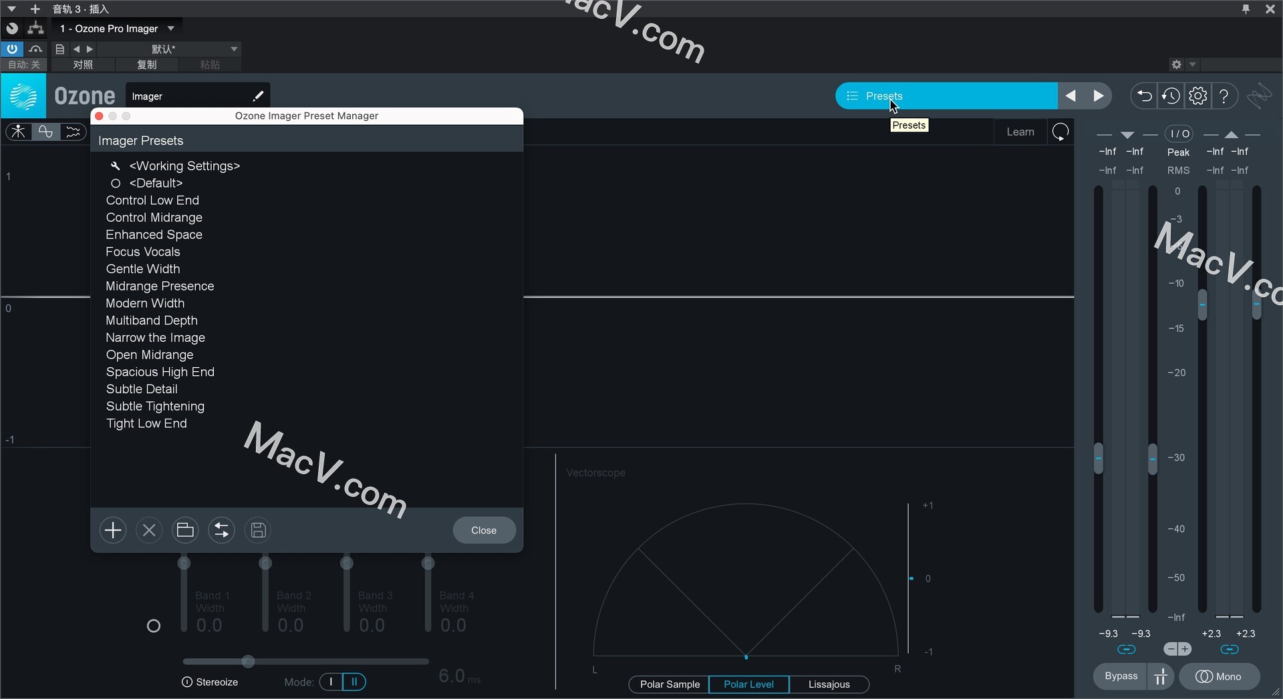Image resolution: width=1283 pixels, height=699 pixels.
Task: Open dropdown arrow beside host gear
Action: point(1193,64)
